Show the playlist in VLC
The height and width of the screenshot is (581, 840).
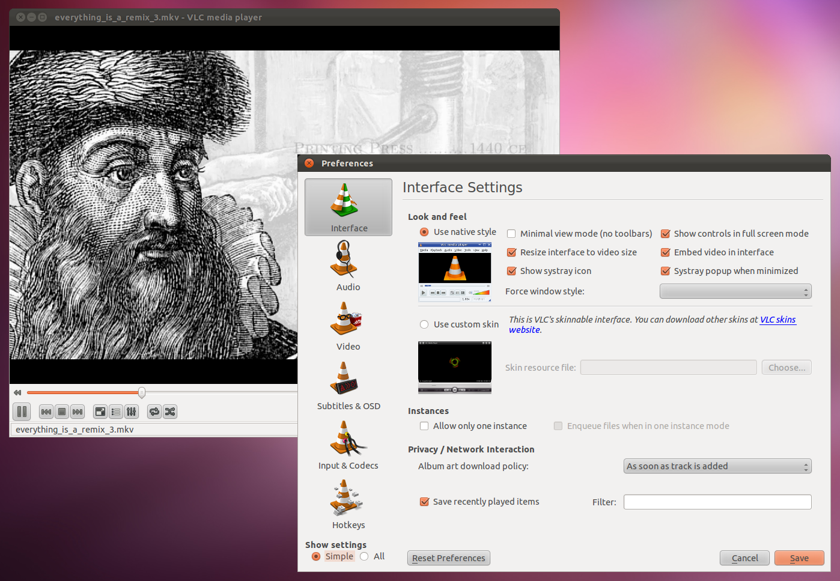tap(116, 412)
